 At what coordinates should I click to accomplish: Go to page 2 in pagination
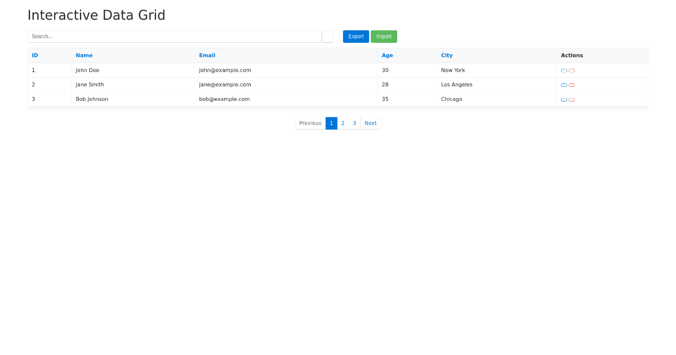click(x=343, y=123)
